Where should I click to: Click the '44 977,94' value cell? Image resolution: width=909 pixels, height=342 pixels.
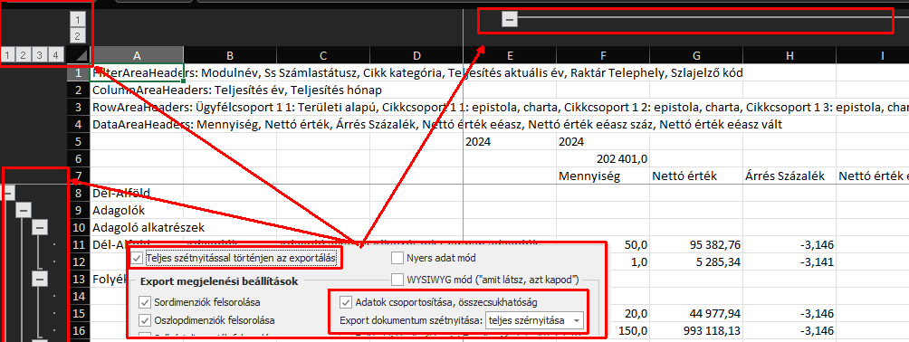click(697, 314)
